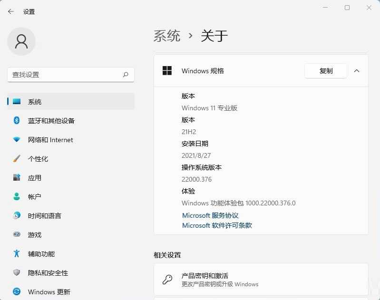Click the 帐户 person icon
This screenshot has width=380, height=300.
pos(17,197)
